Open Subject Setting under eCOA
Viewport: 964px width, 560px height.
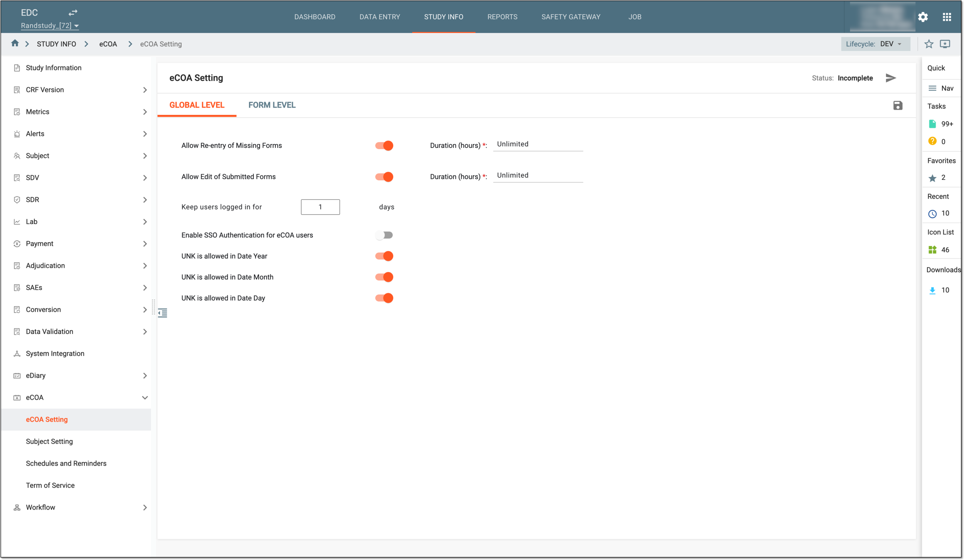(x=49, y=441)
